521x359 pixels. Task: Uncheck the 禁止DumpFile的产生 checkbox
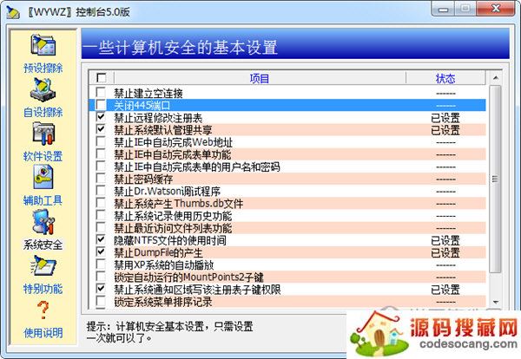pyautogui.click(x=101, y=252)
